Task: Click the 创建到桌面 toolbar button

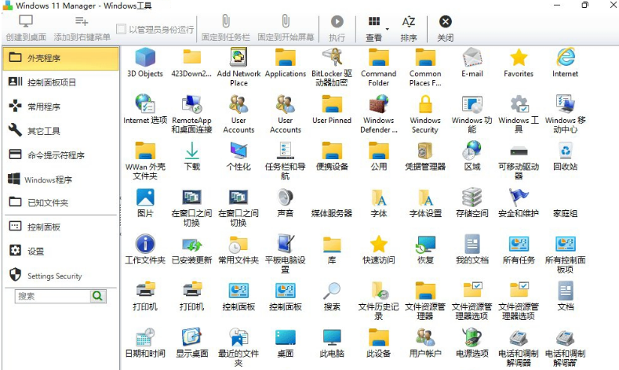Action: click(26, 28)
